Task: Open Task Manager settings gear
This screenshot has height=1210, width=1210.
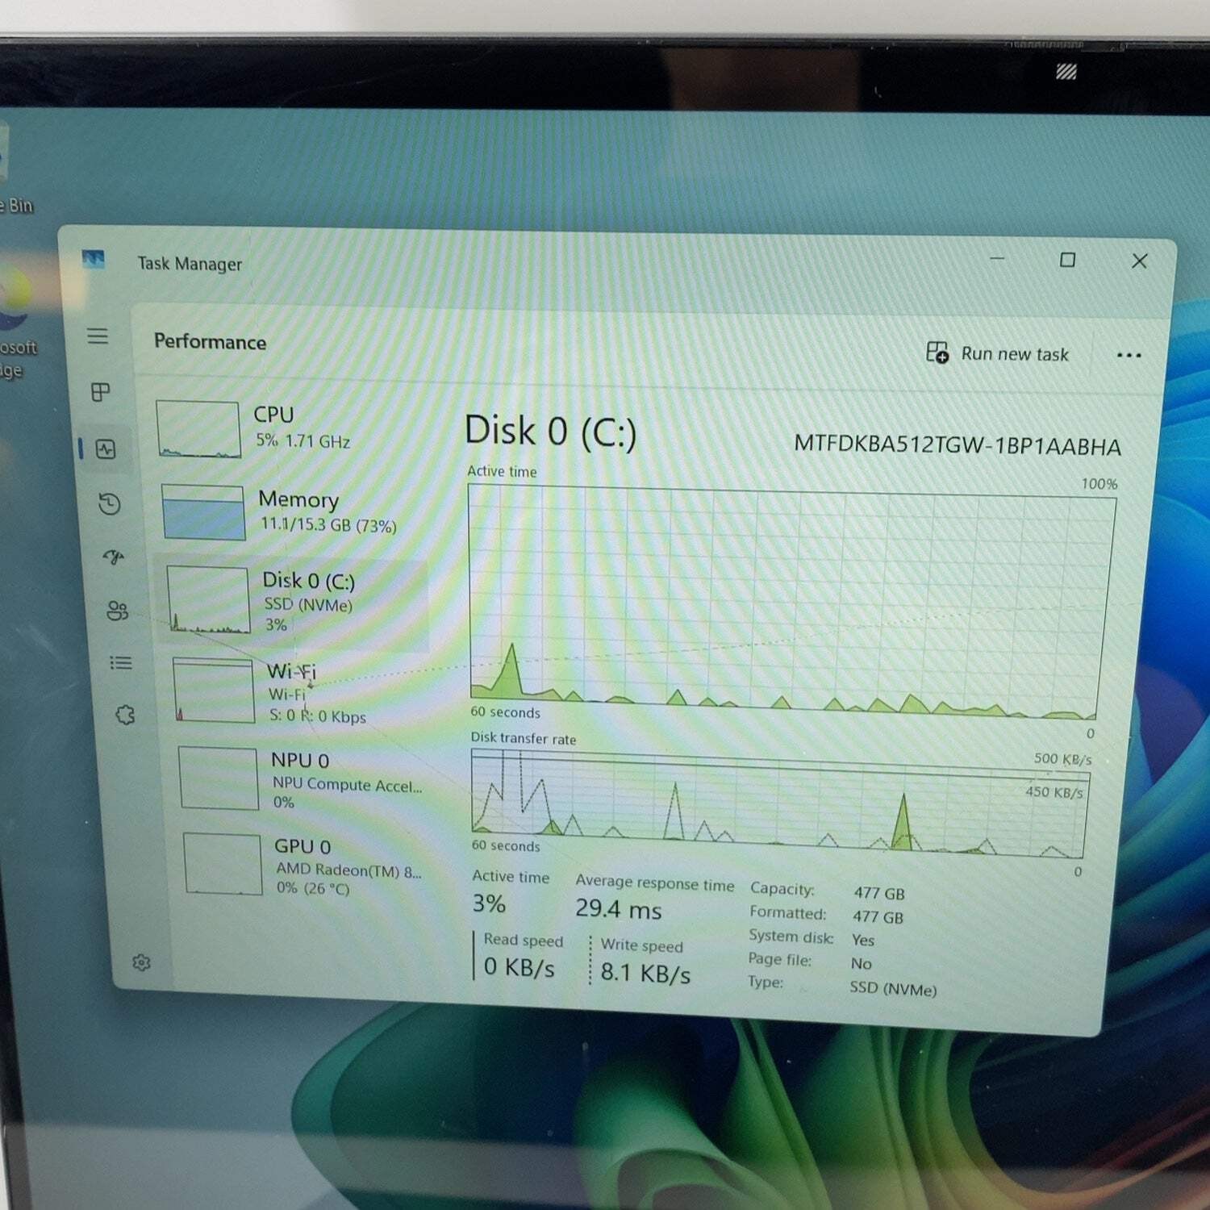Action: (x=142, y=962)
